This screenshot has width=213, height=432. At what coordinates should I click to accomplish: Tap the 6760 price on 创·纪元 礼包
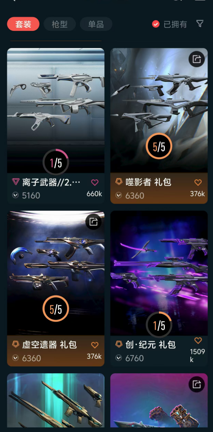coord(134,358)
